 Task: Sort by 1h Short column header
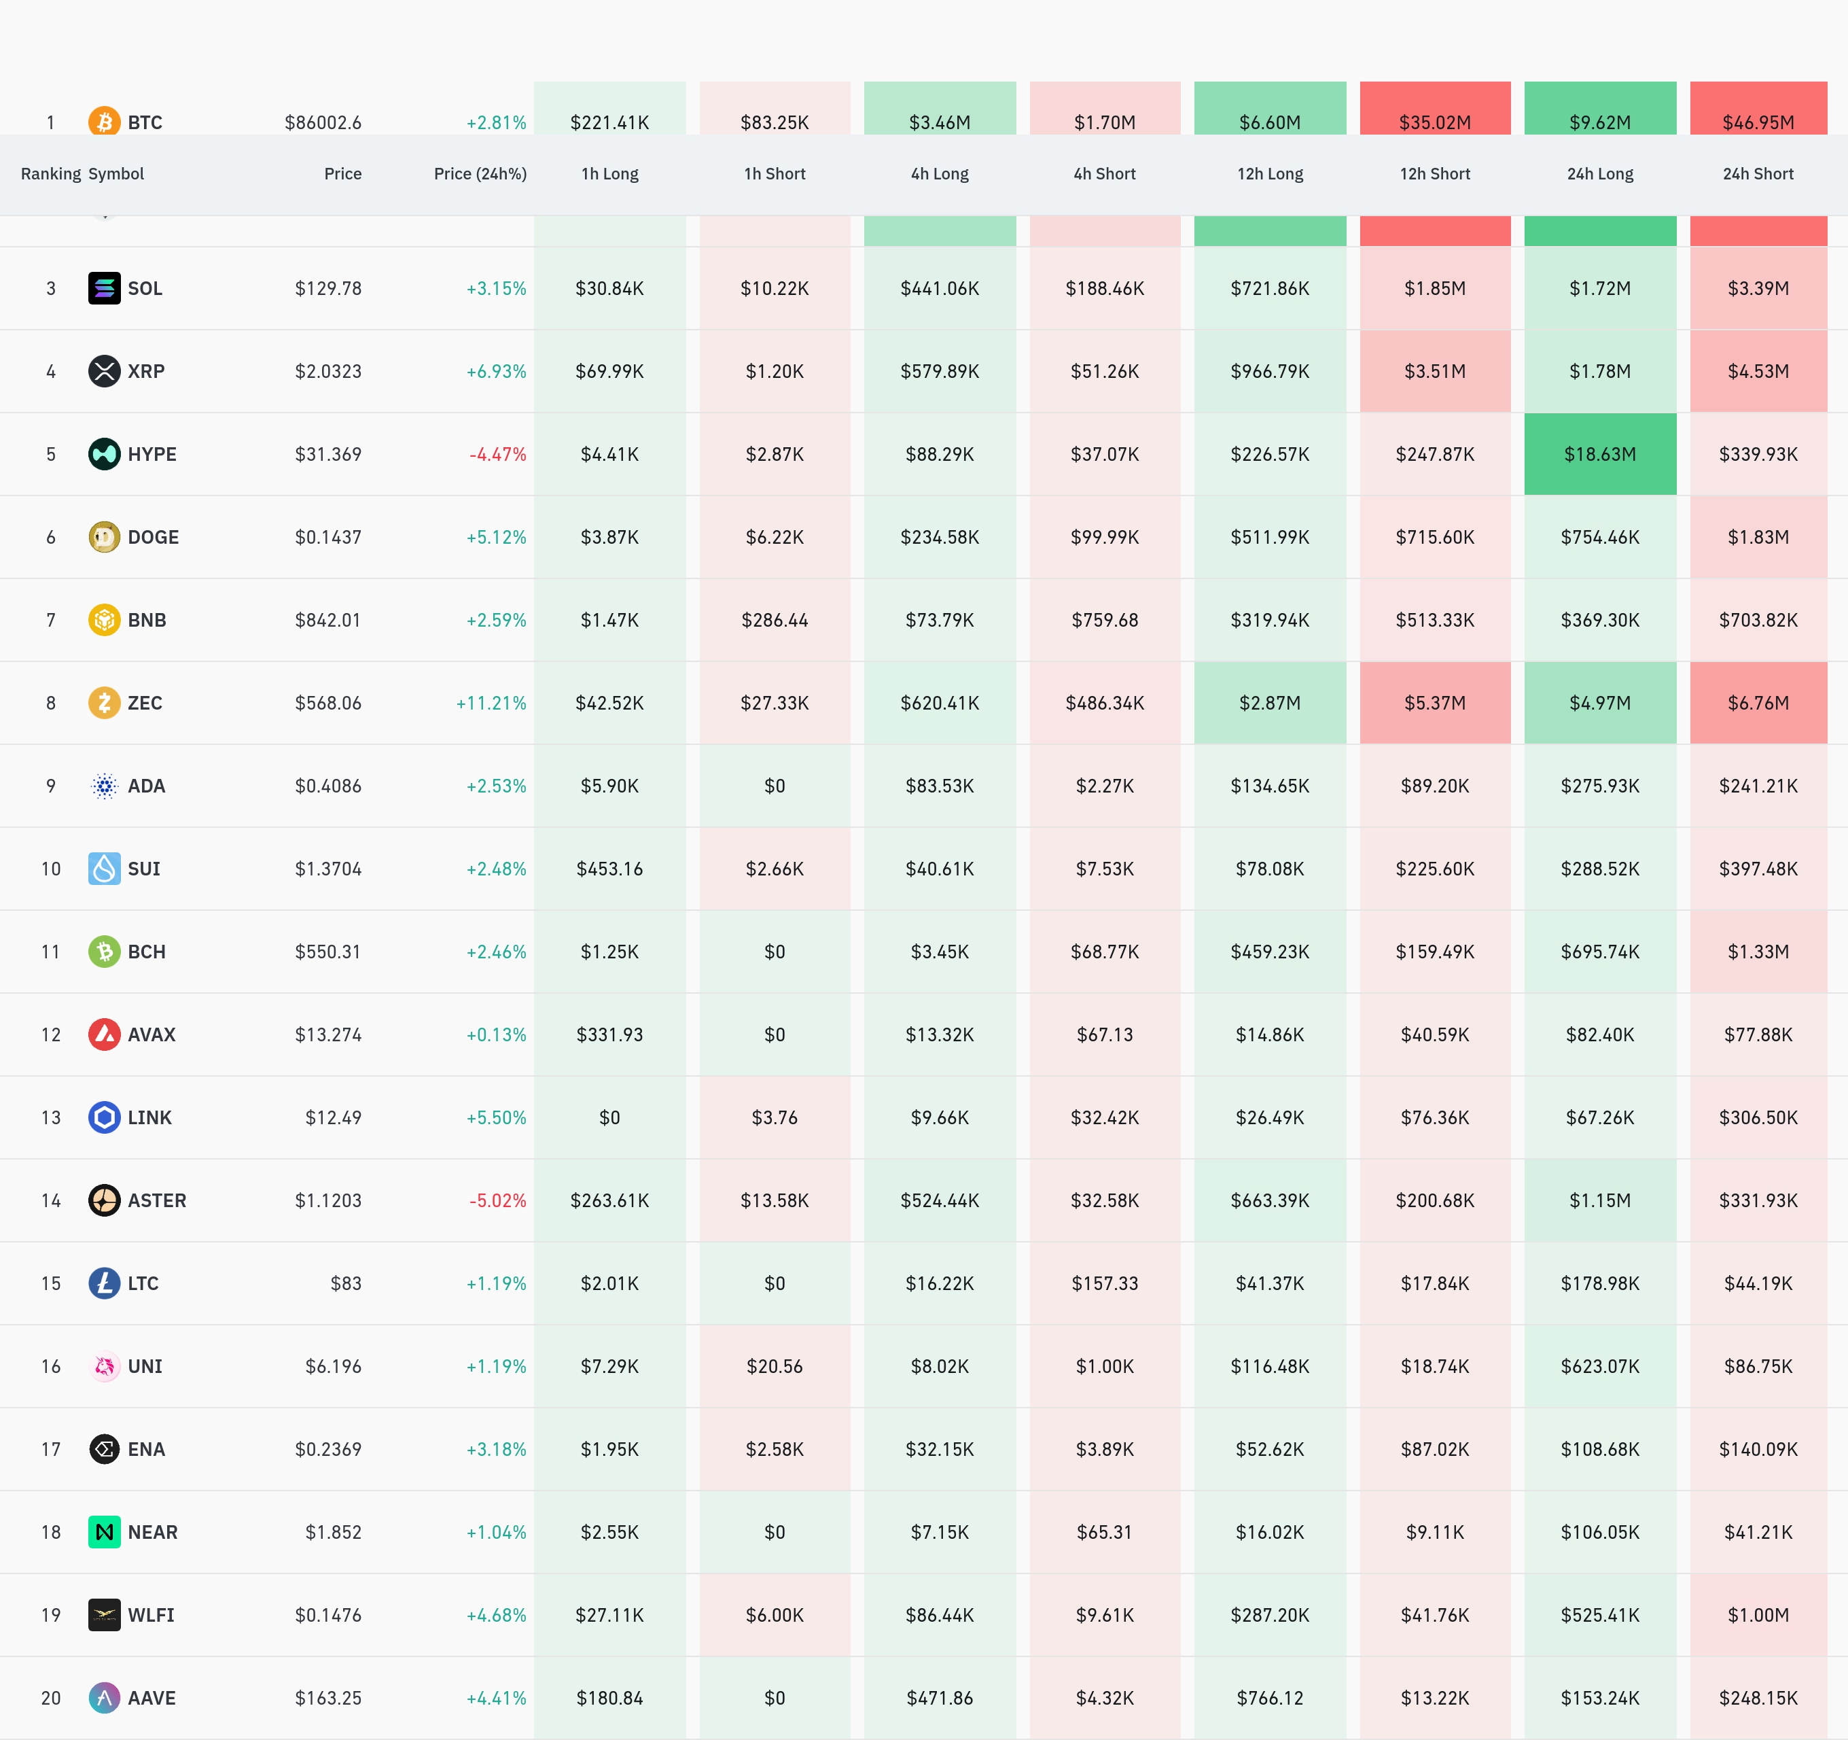tap(775, 174)
